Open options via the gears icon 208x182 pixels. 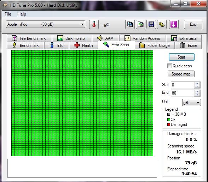click(x=162, y=24)
